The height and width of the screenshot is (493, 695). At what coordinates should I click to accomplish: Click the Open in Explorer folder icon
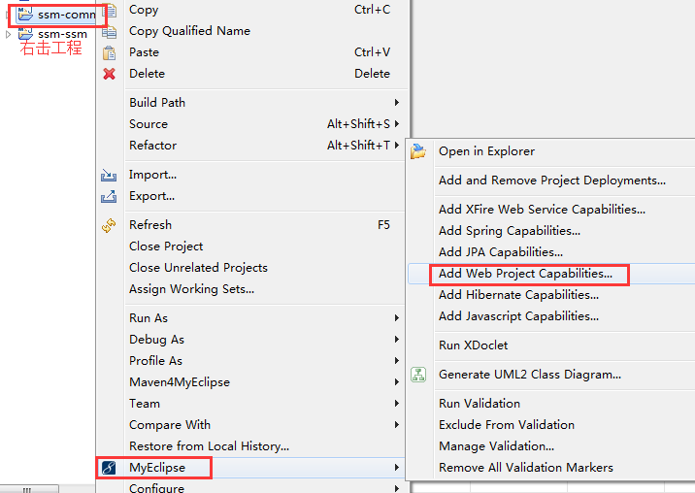click(418, 151)
